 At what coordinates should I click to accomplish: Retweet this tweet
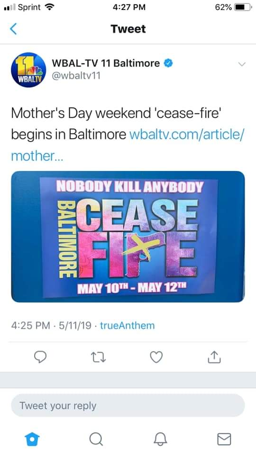click(x=99, y=357)
